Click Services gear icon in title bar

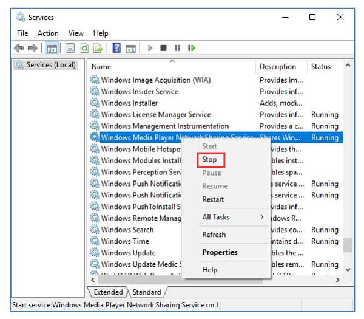tap(21, 17)
